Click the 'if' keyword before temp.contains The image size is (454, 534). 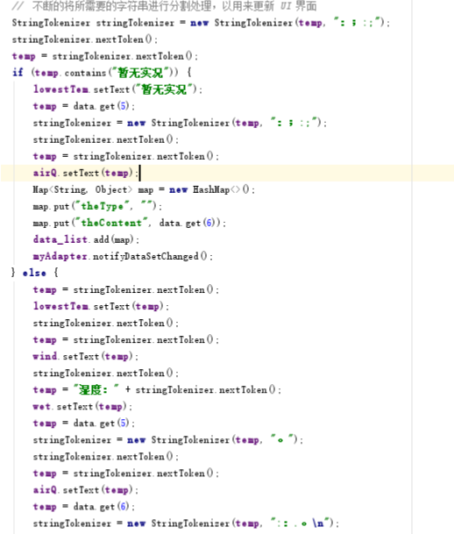click(18, 73)
